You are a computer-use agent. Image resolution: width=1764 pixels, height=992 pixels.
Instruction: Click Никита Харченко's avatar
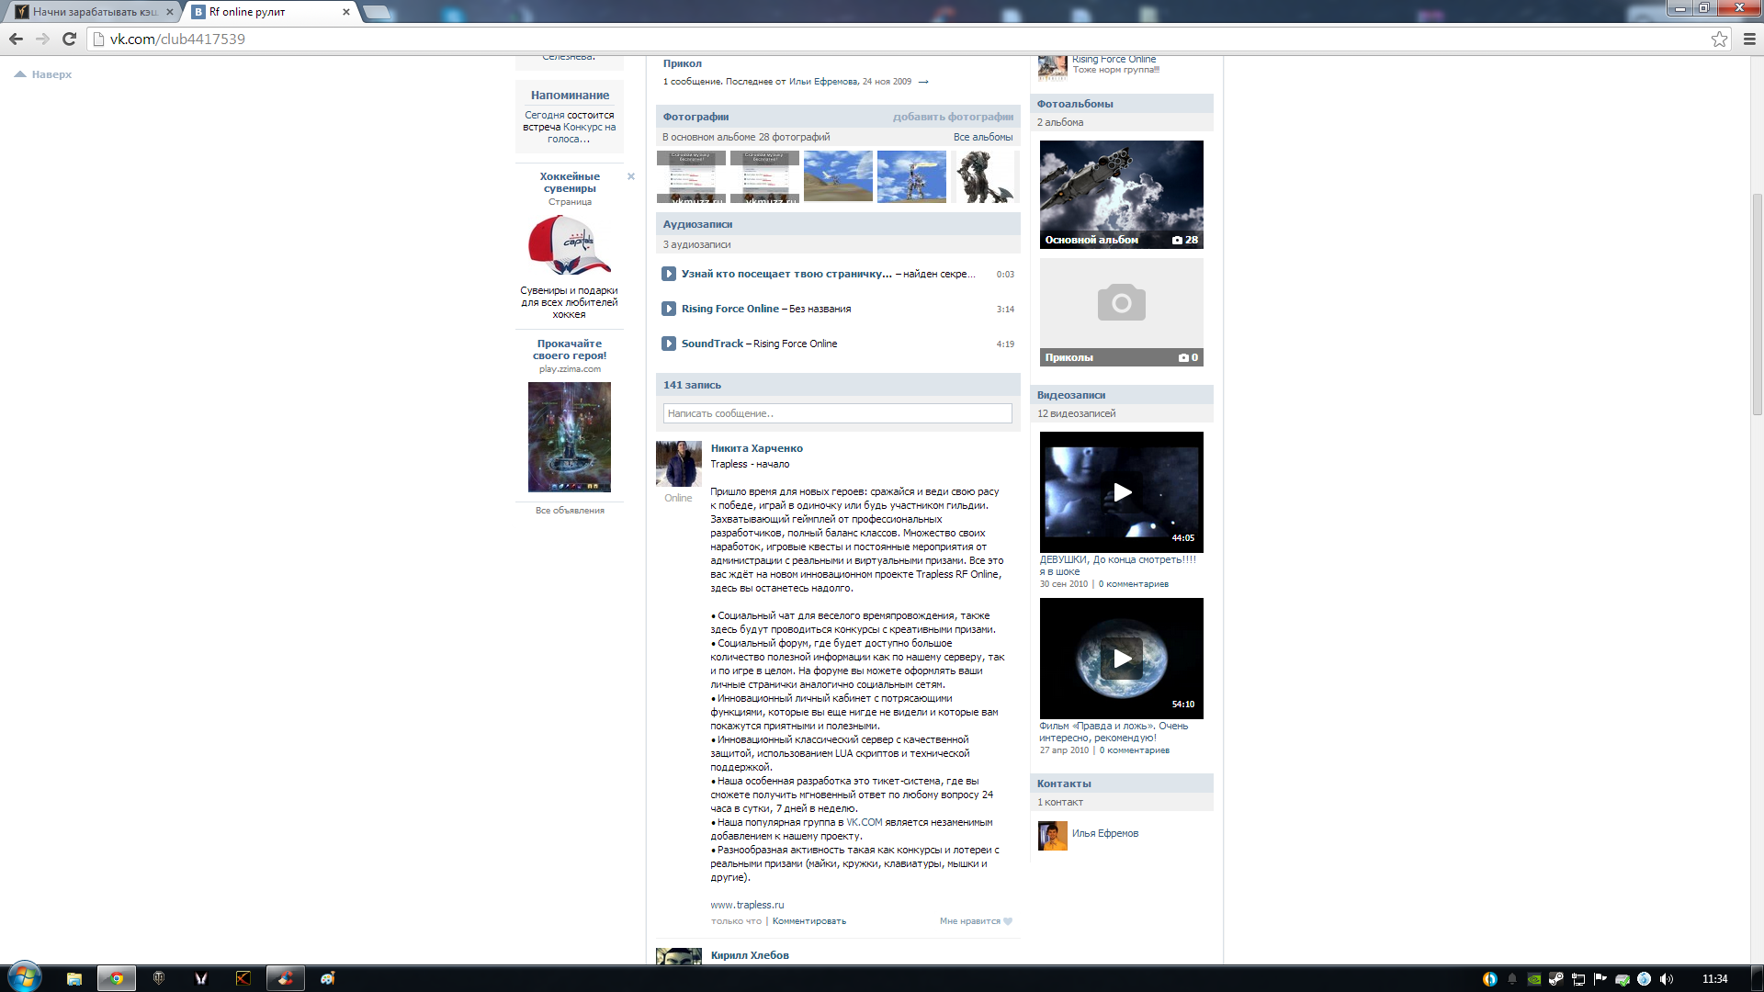[x=678, y=464]
